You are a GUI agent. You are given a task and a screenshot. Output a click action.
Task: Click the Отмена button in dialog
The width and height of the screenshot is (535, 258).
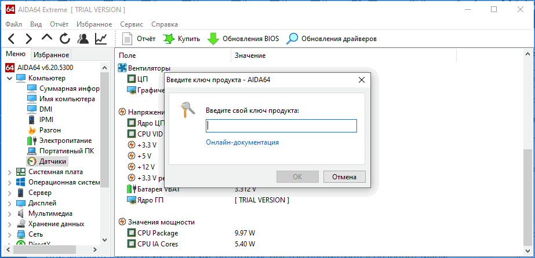(345, 177)
